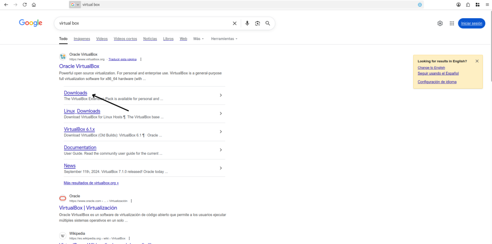Go to browser home page icon

34,4
